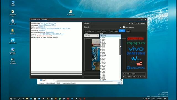Click the ISP board image
Screen dimensions: 177x100
pos(95,55)
